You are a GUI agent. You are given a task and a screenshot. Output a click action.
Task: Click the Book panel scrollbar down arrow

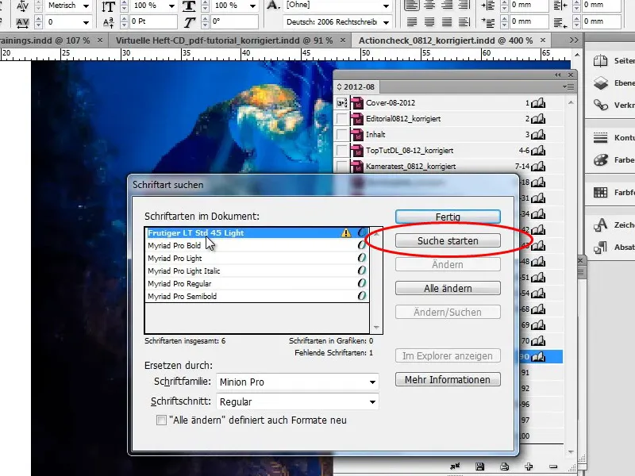pyautogui.click(x=571, y=451)
